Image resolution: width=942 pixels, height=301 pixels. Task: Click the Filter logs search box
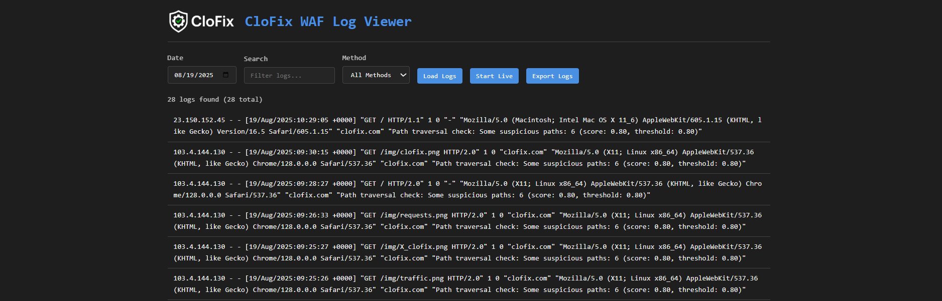click(289, 76)
